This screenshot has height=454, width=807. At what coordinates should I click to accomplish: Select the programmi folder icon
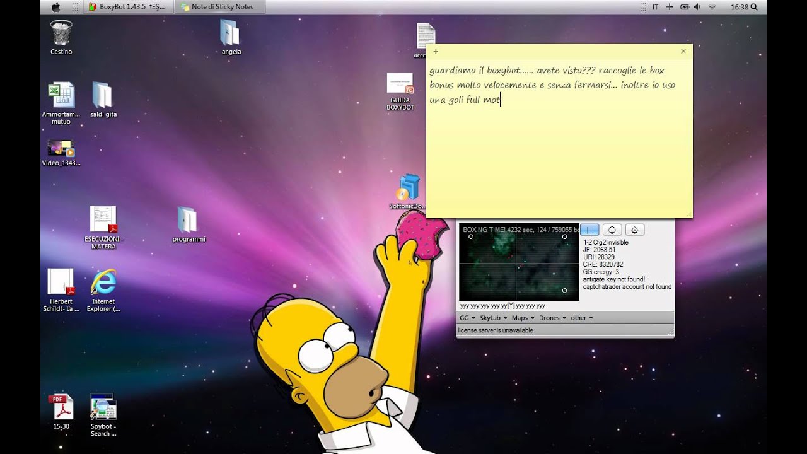click(x=189, y=224)
